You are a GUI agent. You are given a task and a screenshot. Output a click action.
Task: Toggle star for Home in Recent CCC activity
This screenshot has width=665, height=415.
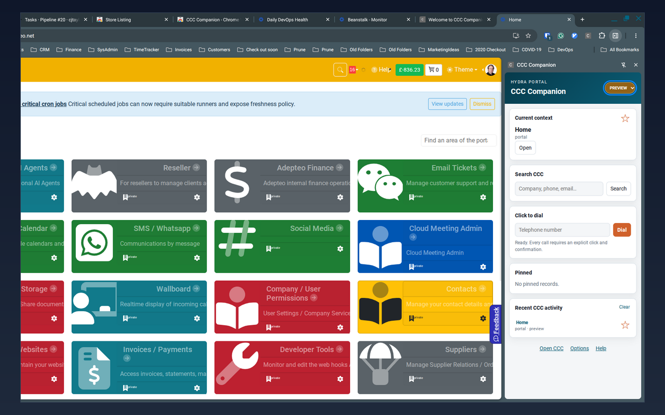[625, 325]
